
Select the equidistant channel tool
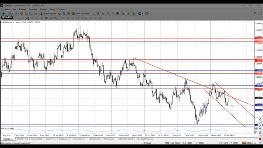pyautogui.click(x=28, y=18)
